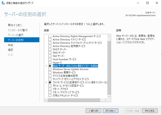
Task: Click the roles list vertical scrollbar thumb
Action: tap(109, 68)
